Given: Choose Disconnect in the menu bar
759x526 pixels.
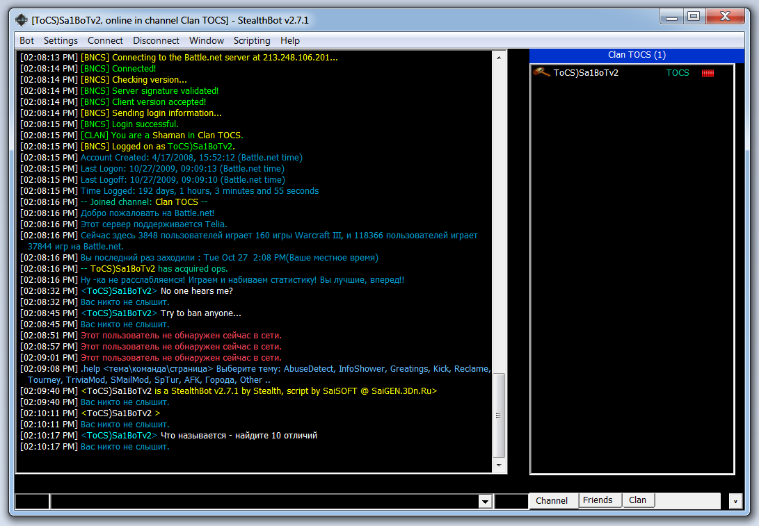Looking at the screenshot, I should (156, 40).
